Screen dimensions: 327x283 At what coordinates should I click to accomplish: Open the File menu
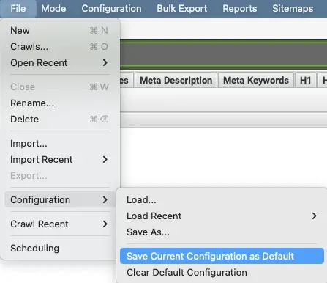pyautogui.click(x=18, y=9)
